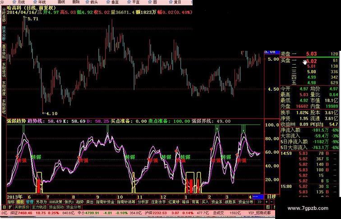
Task: Click bid level 五 price 4.98
Action: click(x=311, y=83)
